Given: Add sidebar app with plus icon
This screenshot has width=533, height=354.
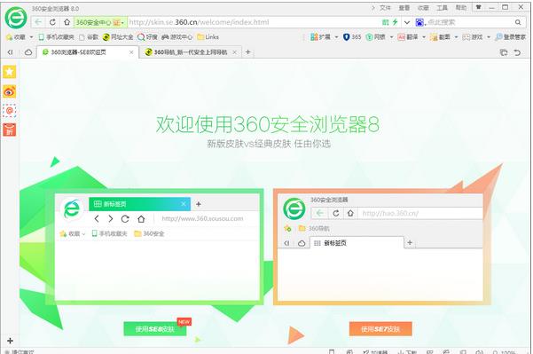Looking at the screenshot, I should coord(10,341).
